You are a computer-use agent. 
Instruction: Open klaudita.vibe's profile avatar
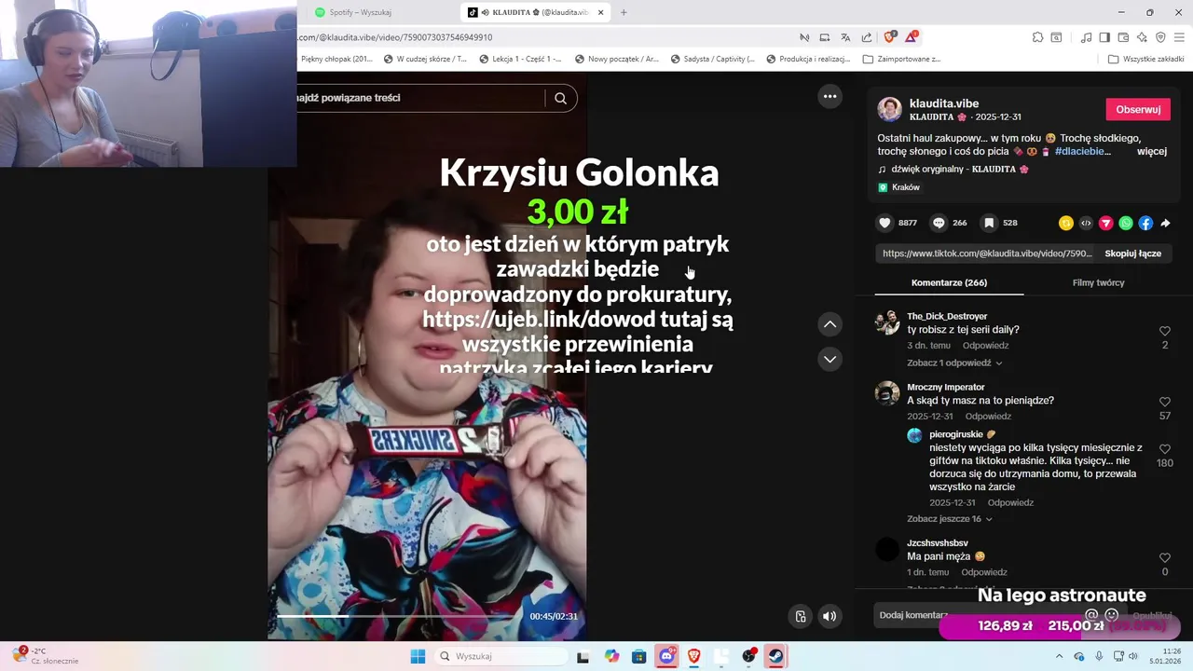[890, 109]
